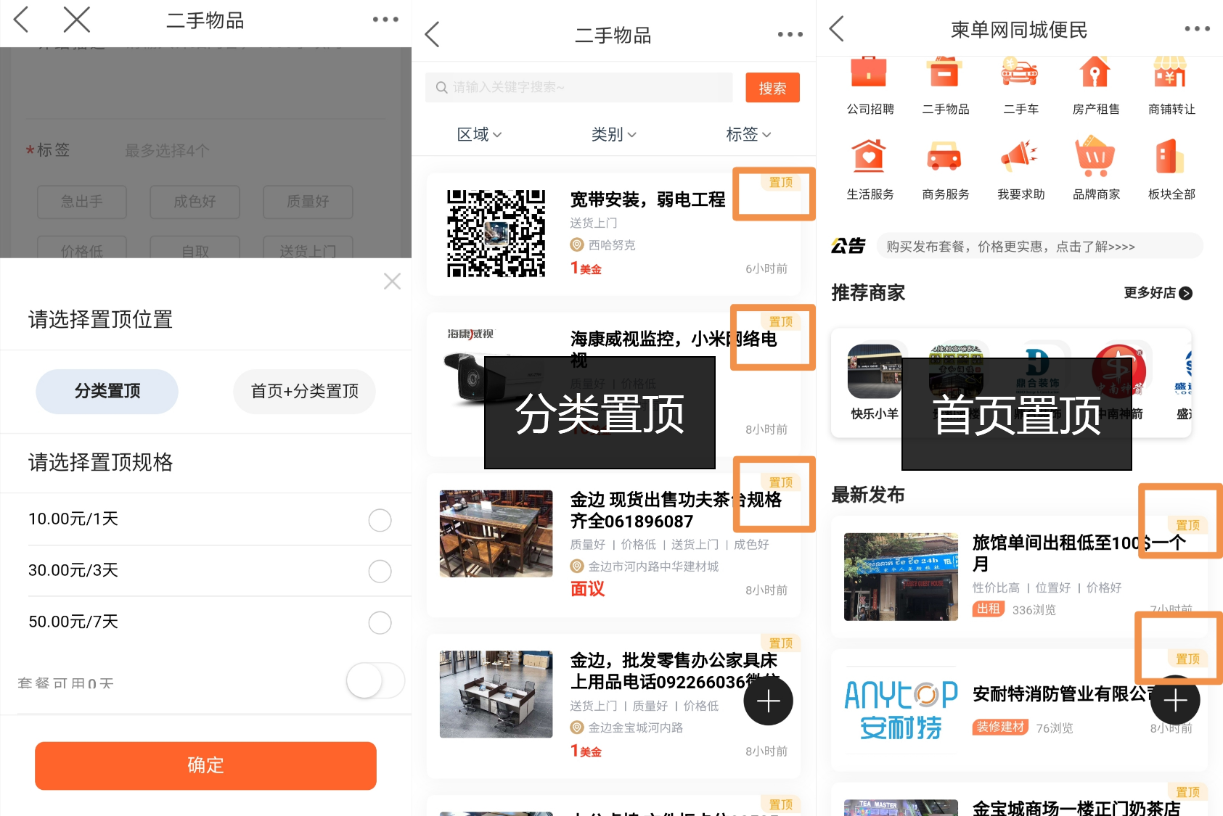The width and height of the screenshot is (1223, 816).
Task: Tap plus button on 二手物品 list
Action: [x=768, y=701]
